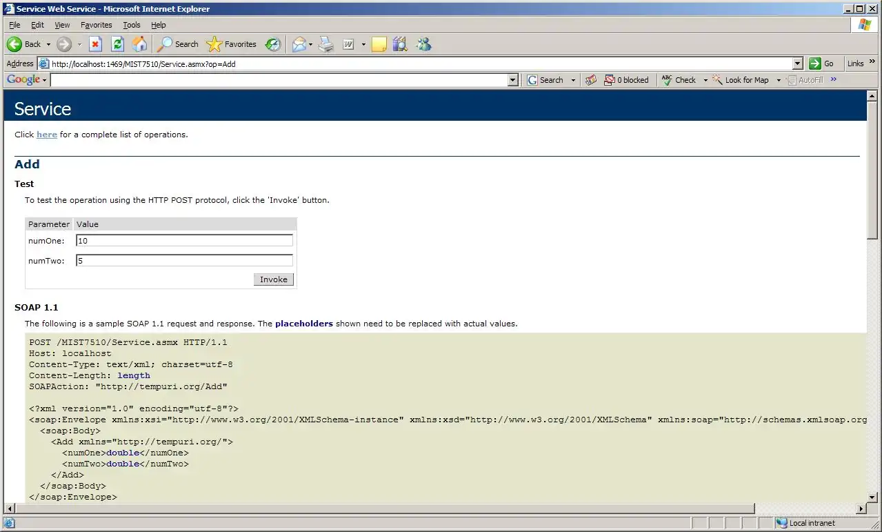Click the Go button beside address bar
The width and height of the screenshot is (882, 532).
point(822,63)
